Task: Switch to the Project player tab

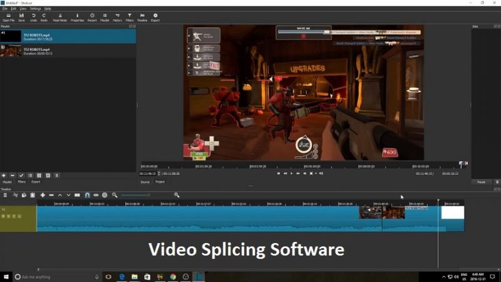Action: point(160,182)
